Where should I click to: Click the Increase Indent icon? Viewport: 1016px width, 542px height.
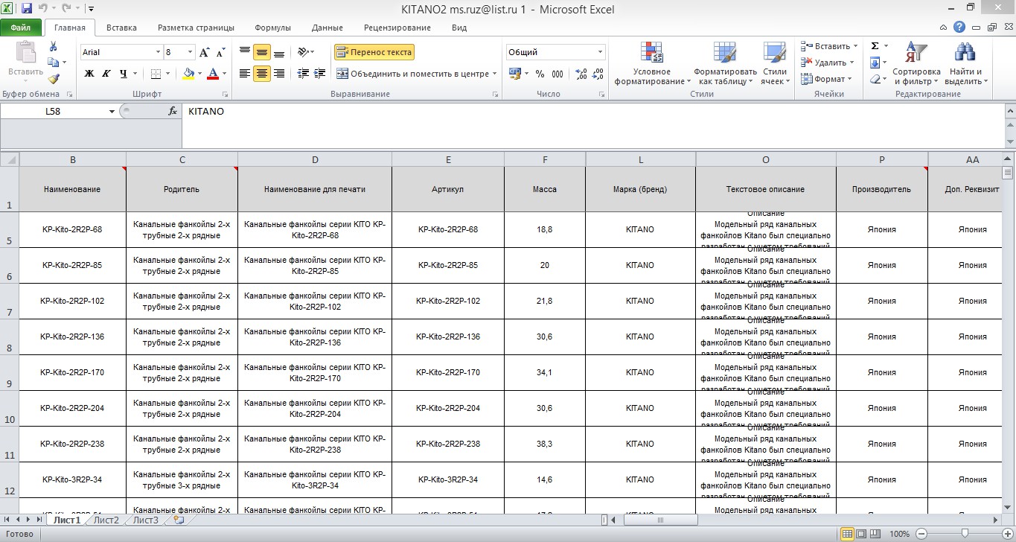320,74
